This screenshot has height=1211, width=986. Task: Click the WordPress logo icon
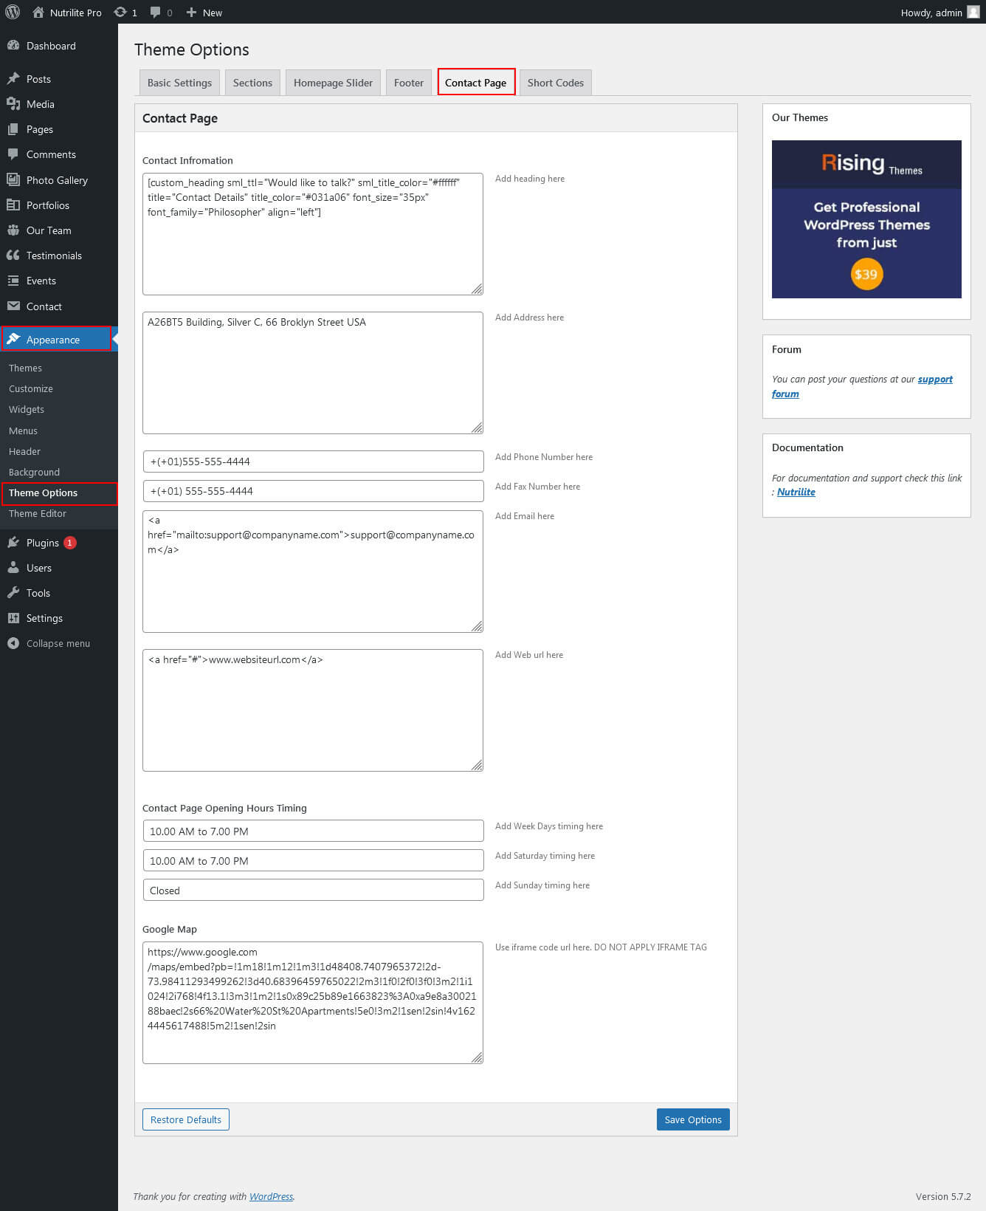(x=13, y=12)
